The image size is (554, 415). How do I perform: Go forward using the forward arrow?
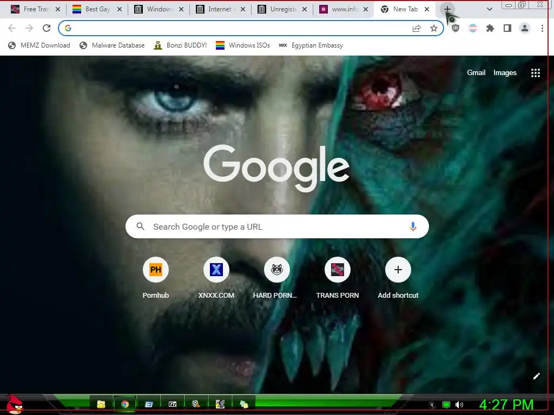(29, 28)
